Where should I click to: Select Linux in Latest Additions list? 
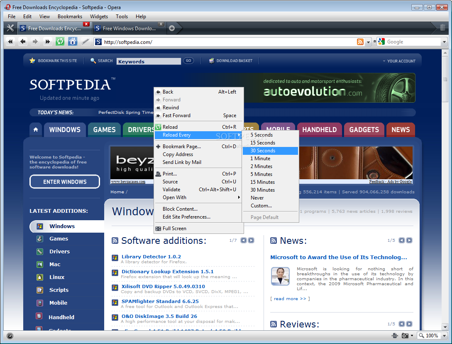[x=57, y=277]
